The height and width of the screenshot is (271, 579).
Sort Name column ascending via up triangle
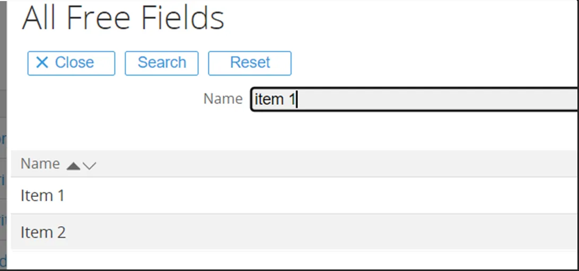coord(74,166)
